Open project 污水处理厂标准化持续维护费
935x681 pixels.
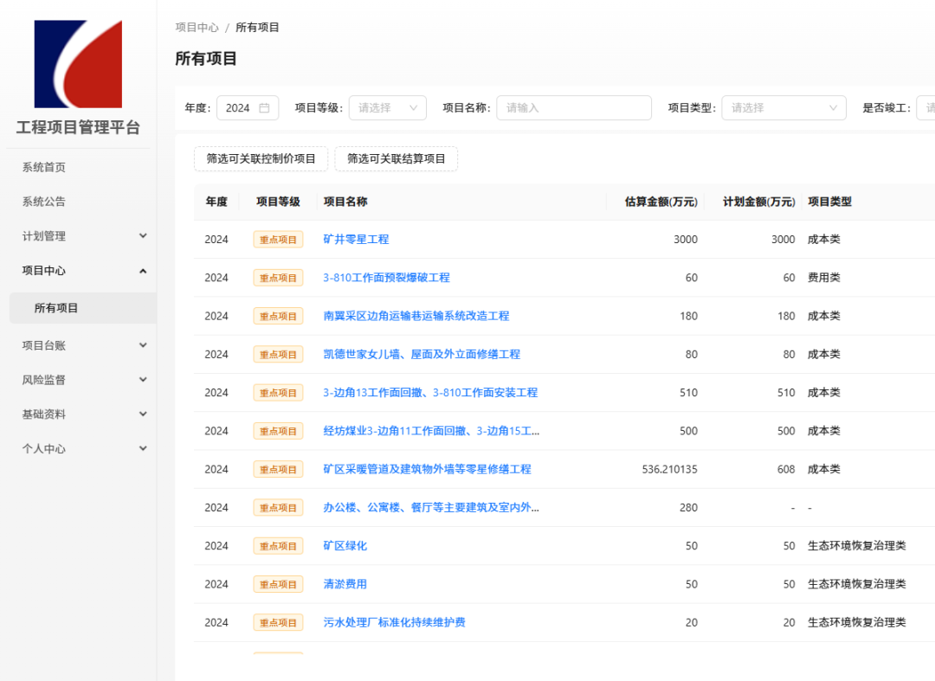click(x=394, y=623)
